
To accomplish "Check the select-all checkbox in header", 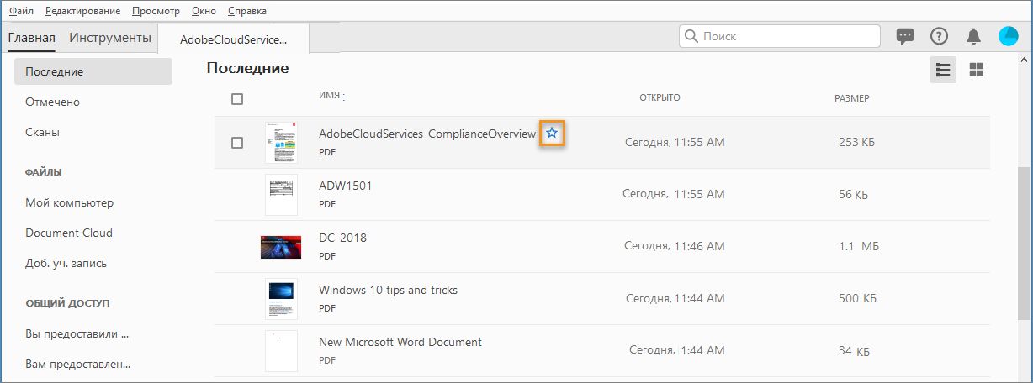I will click(x=237, y=99).
